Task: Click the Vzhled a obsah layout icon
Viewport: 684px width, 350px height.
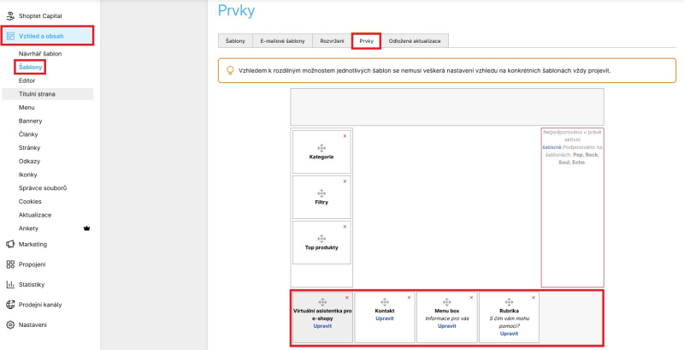Action: [10, 36]
